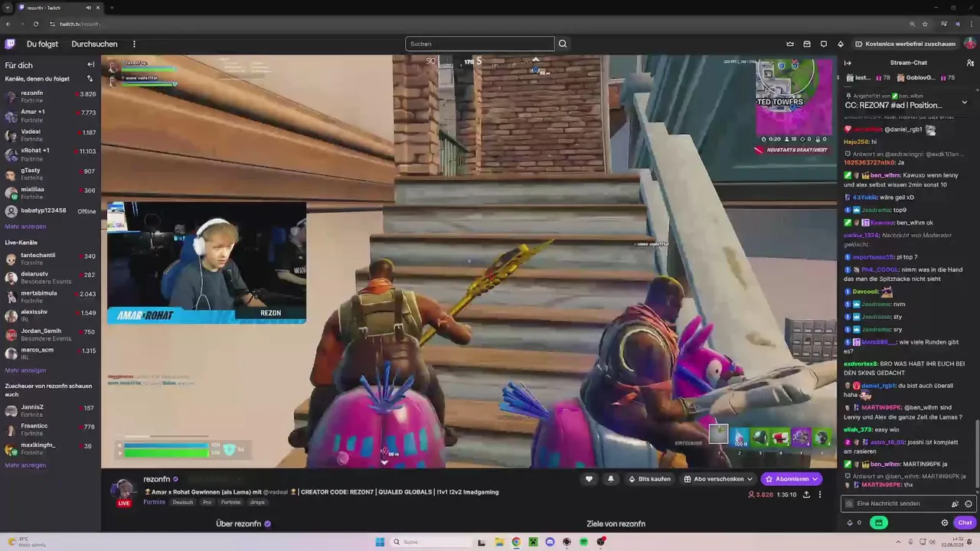Open the three-dot more menu beside Durchsuchen
The width and height of the screenshot is (980, 551).
tap(134, 44)
